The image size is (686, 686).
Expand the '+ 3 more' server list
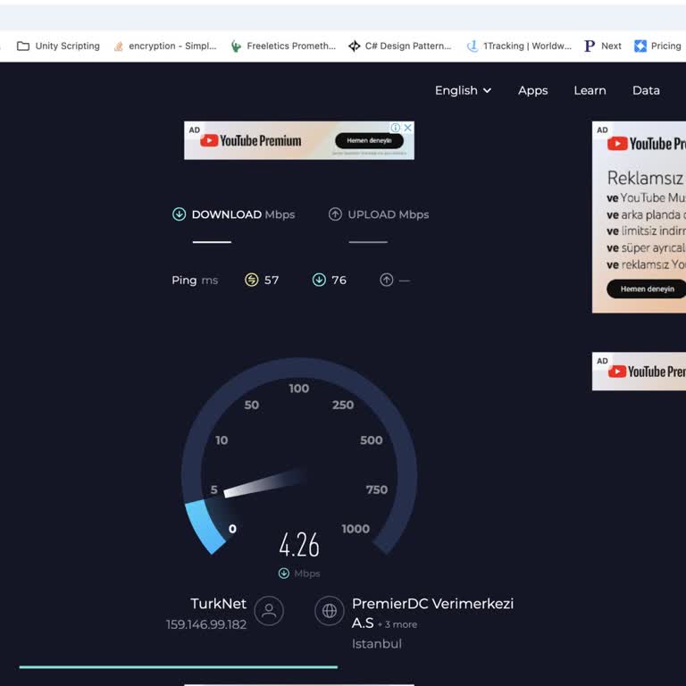tap(397, 624)
